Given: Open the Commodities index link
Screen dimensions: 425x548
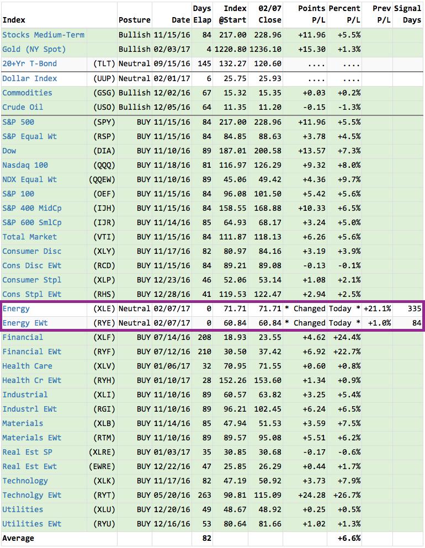Looking at the screenshot, I should click(x=27, y=93).
